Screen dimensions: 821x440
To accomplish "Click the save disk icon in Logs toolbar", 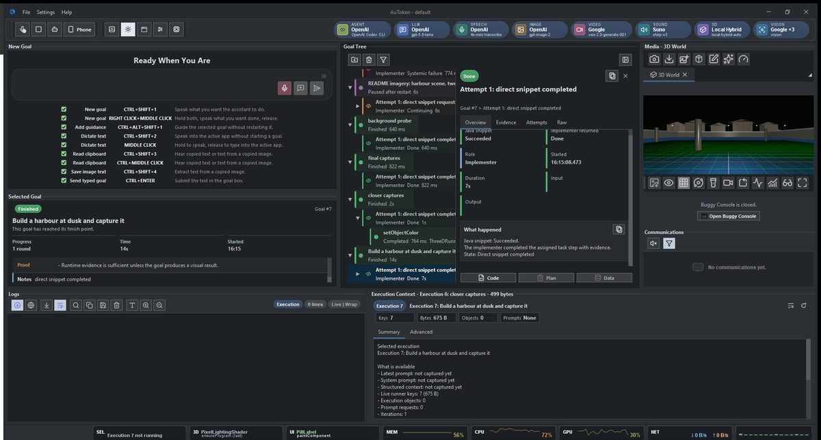I will [103, 305].
